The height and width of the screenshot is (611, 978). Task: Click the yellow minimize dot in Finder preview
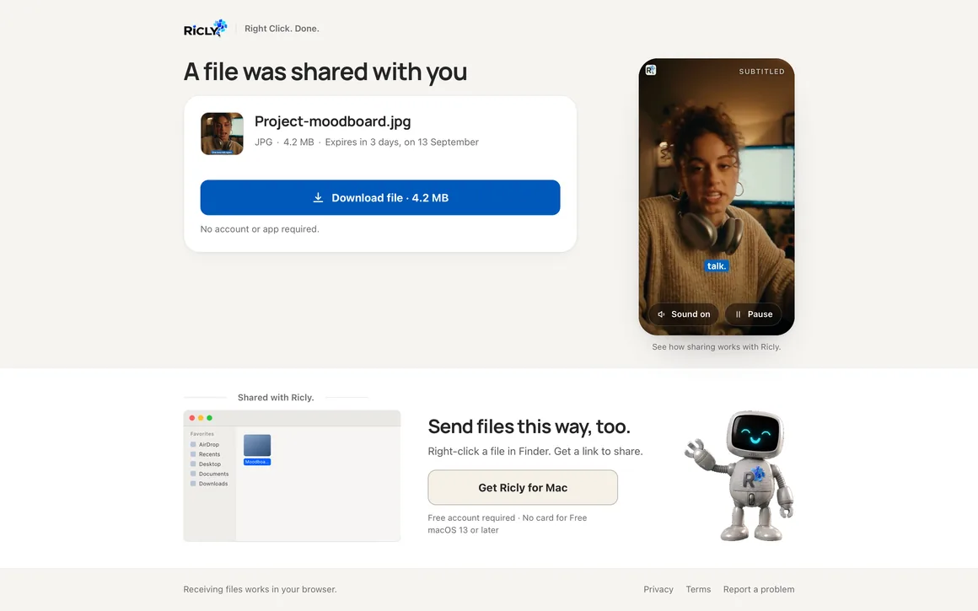click(x=201, y=418)
